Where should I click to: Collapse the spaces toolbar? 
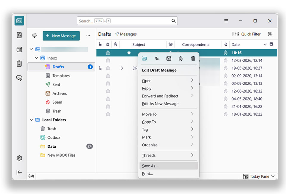point(19,172)
